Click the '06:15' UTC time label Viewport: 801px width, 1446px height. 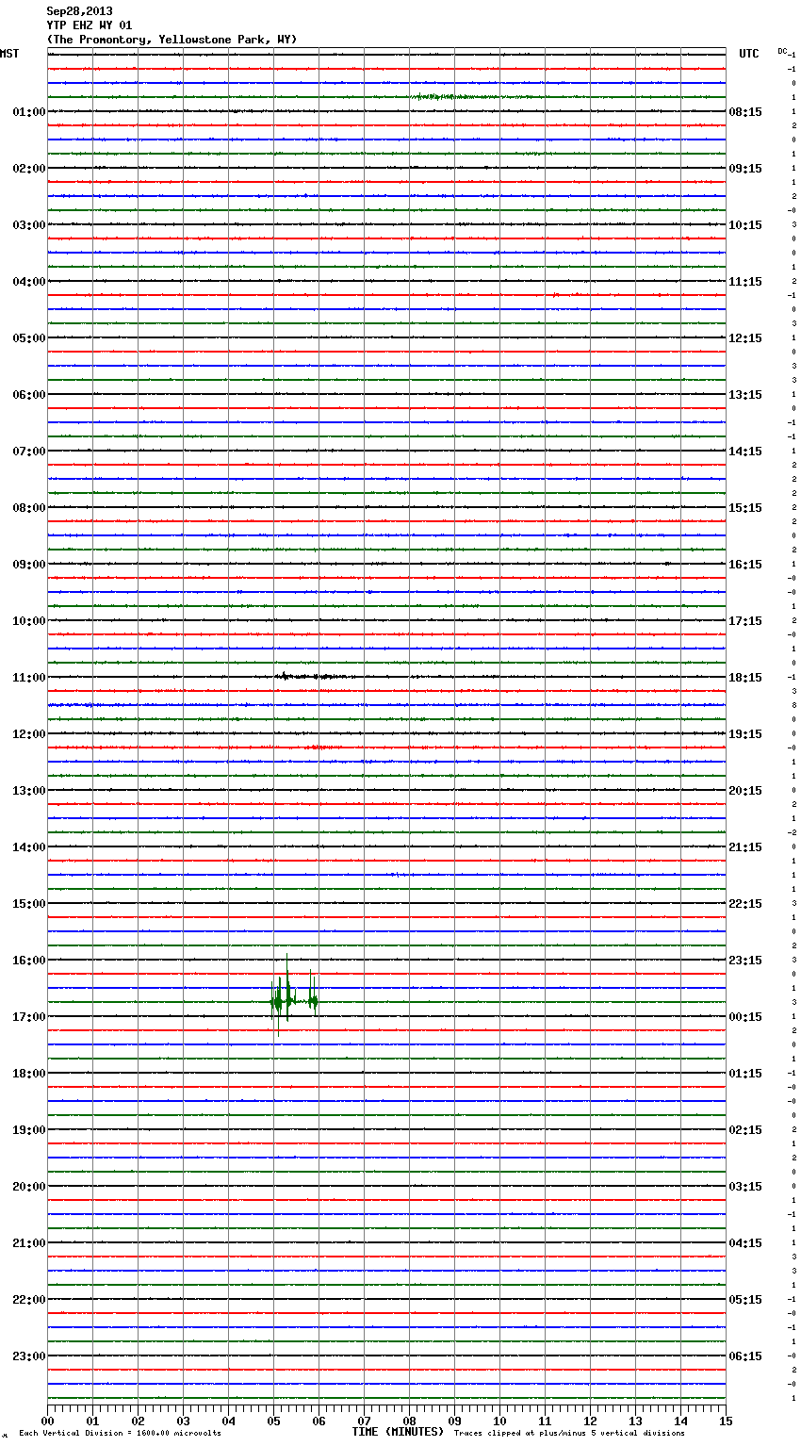point(745,1356)
